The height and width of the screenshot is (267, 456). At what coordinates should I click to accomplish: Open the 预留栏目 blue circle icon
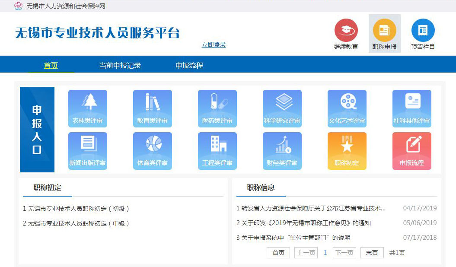[x=423, y=30]
